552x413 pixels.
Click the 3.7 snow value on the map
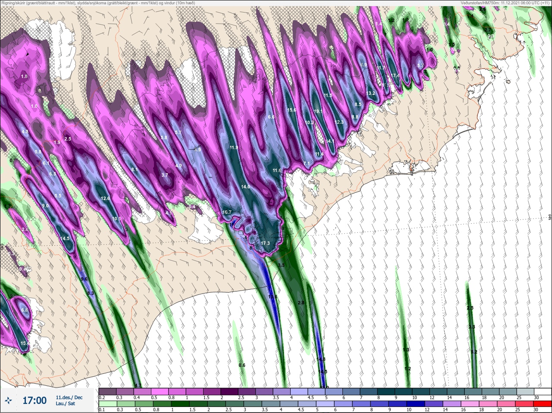click(165, 175)
